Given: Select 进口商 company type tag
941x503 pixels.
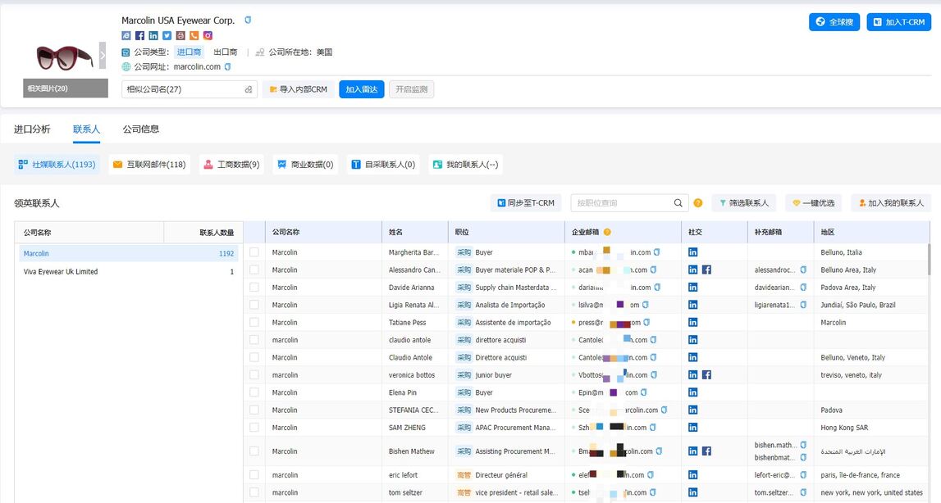Looking at the screenshot, I should (189, 52).
